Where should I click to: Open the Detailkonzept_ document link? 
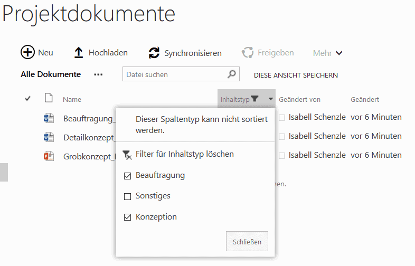pos(89,137)
